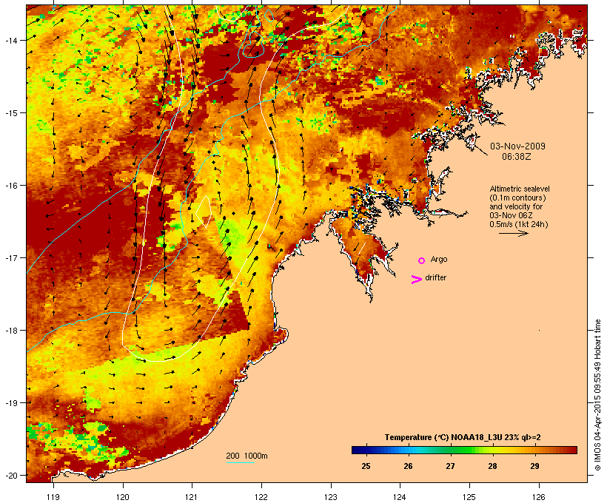Click the 'Altimetric sealevel' text line

520,189
